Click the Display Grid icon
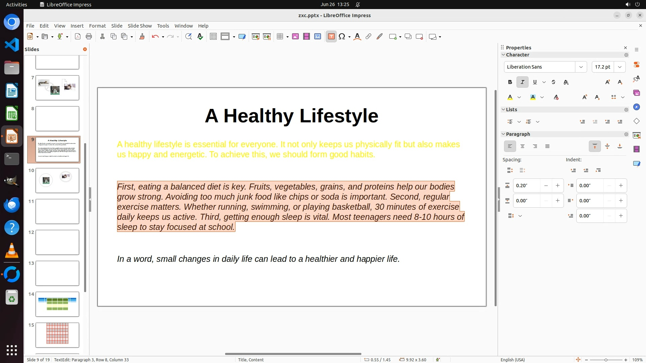Image resolution: width=646 pixels, height=363 pixels. coord(213,37)
